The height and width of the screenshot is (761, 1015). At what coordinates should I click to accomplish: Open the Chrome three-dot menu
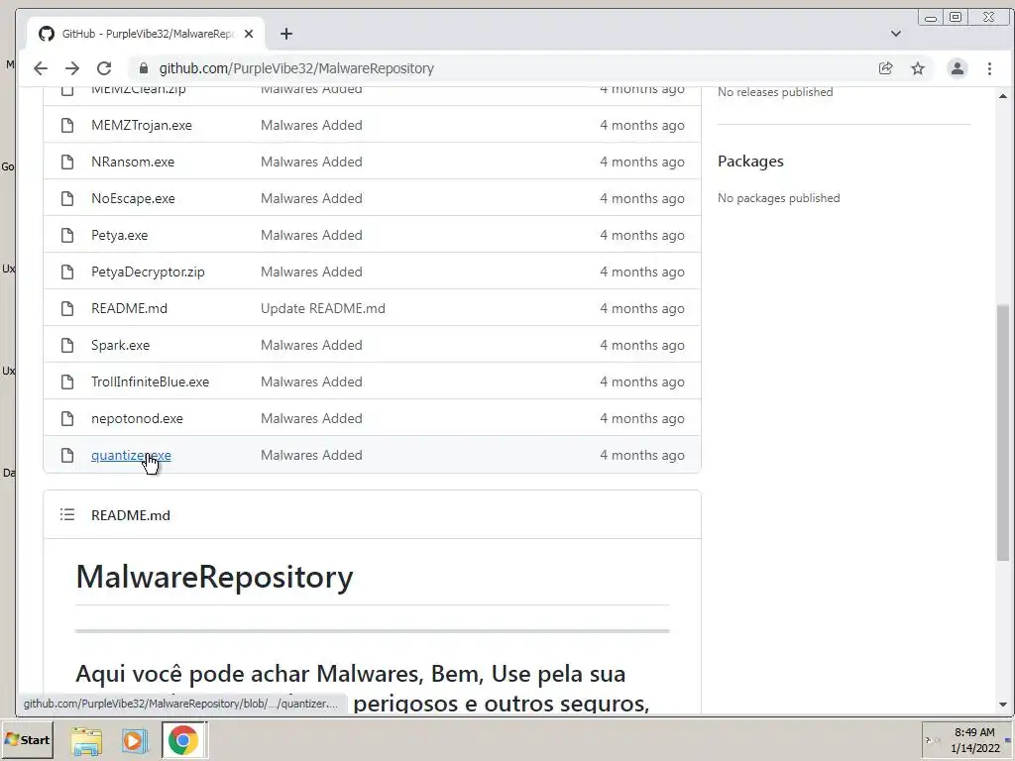pos(989,68)
